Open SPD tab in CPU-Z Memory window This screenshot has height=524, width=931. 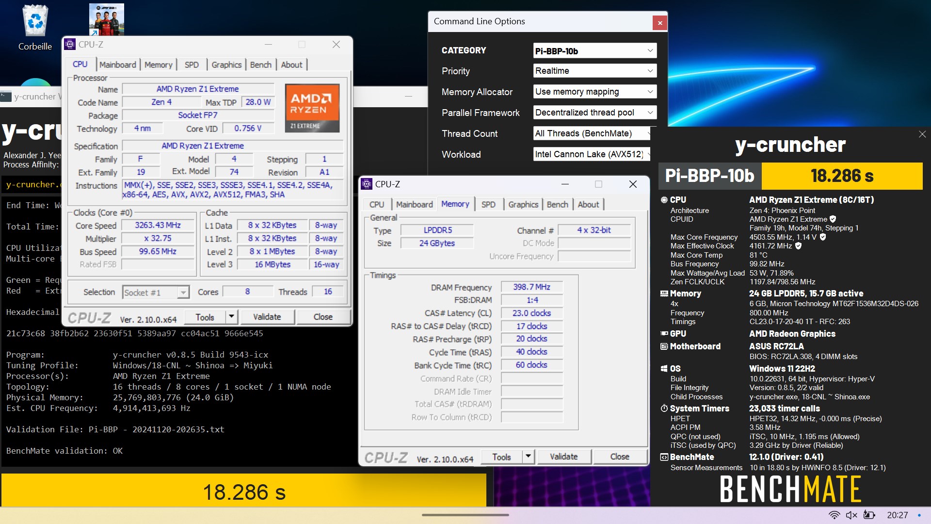pyautogui.click(x=488, y=205)
